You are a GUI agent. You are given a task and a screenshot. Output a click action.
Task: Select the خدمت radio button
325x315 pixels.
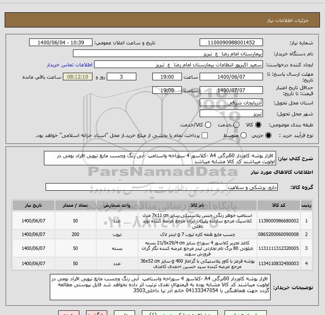[x=236, y=125]
